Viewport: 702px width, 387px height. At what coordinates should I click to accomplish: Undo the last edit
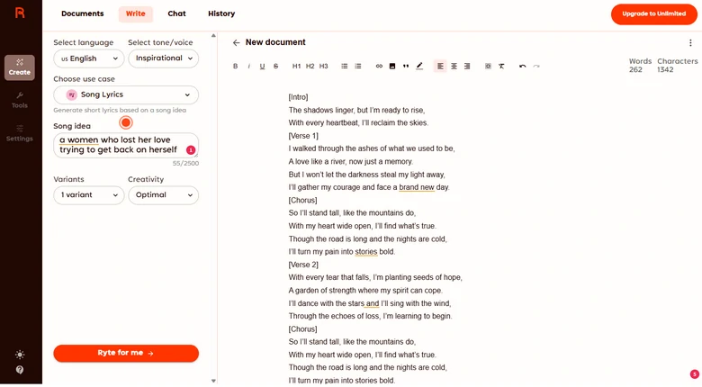point(523,67)
